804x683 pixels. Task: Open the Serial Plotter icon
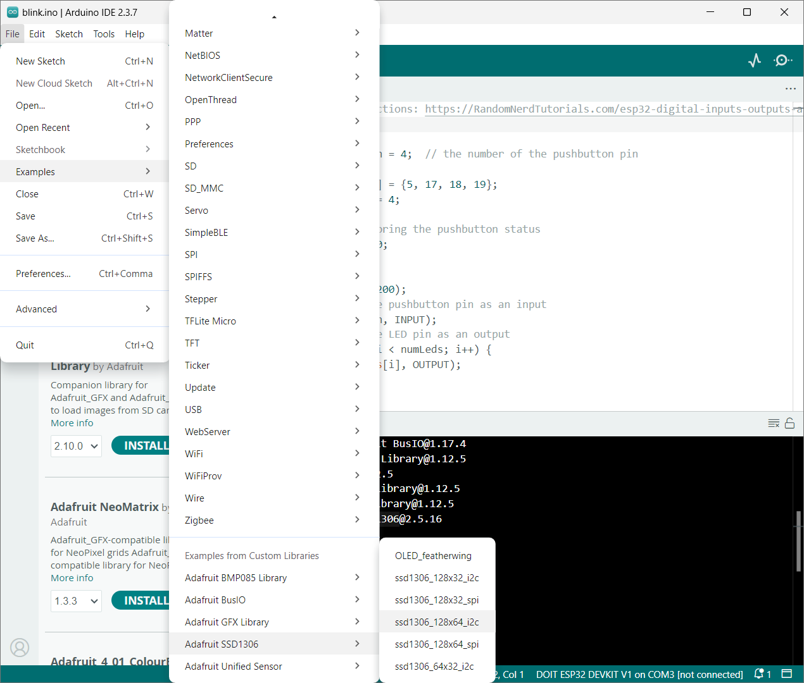pos(755,61)
